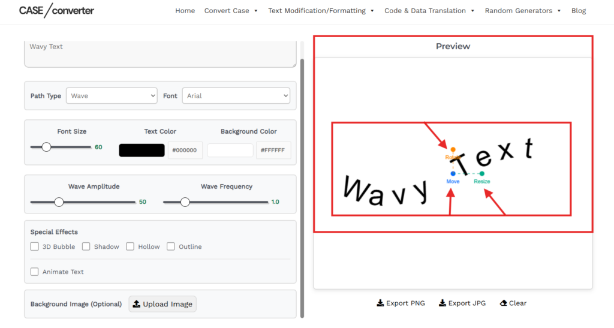The width and height of the screenshot is (614, 328).
Task: Enable the 3D Bubble effect checkbox
Action: tap(34, 246)
